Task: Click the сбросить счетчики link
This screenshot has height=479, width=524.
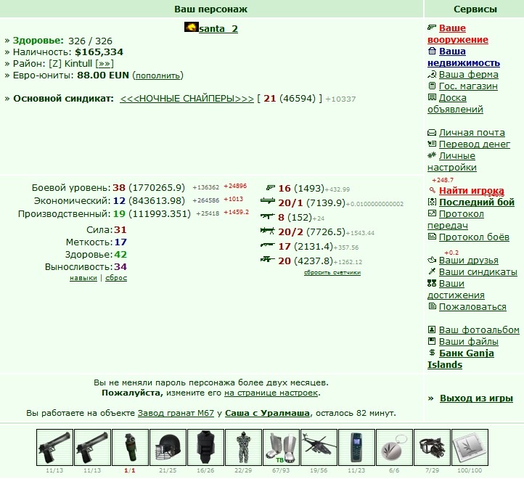Action: [x=332, y=272]
